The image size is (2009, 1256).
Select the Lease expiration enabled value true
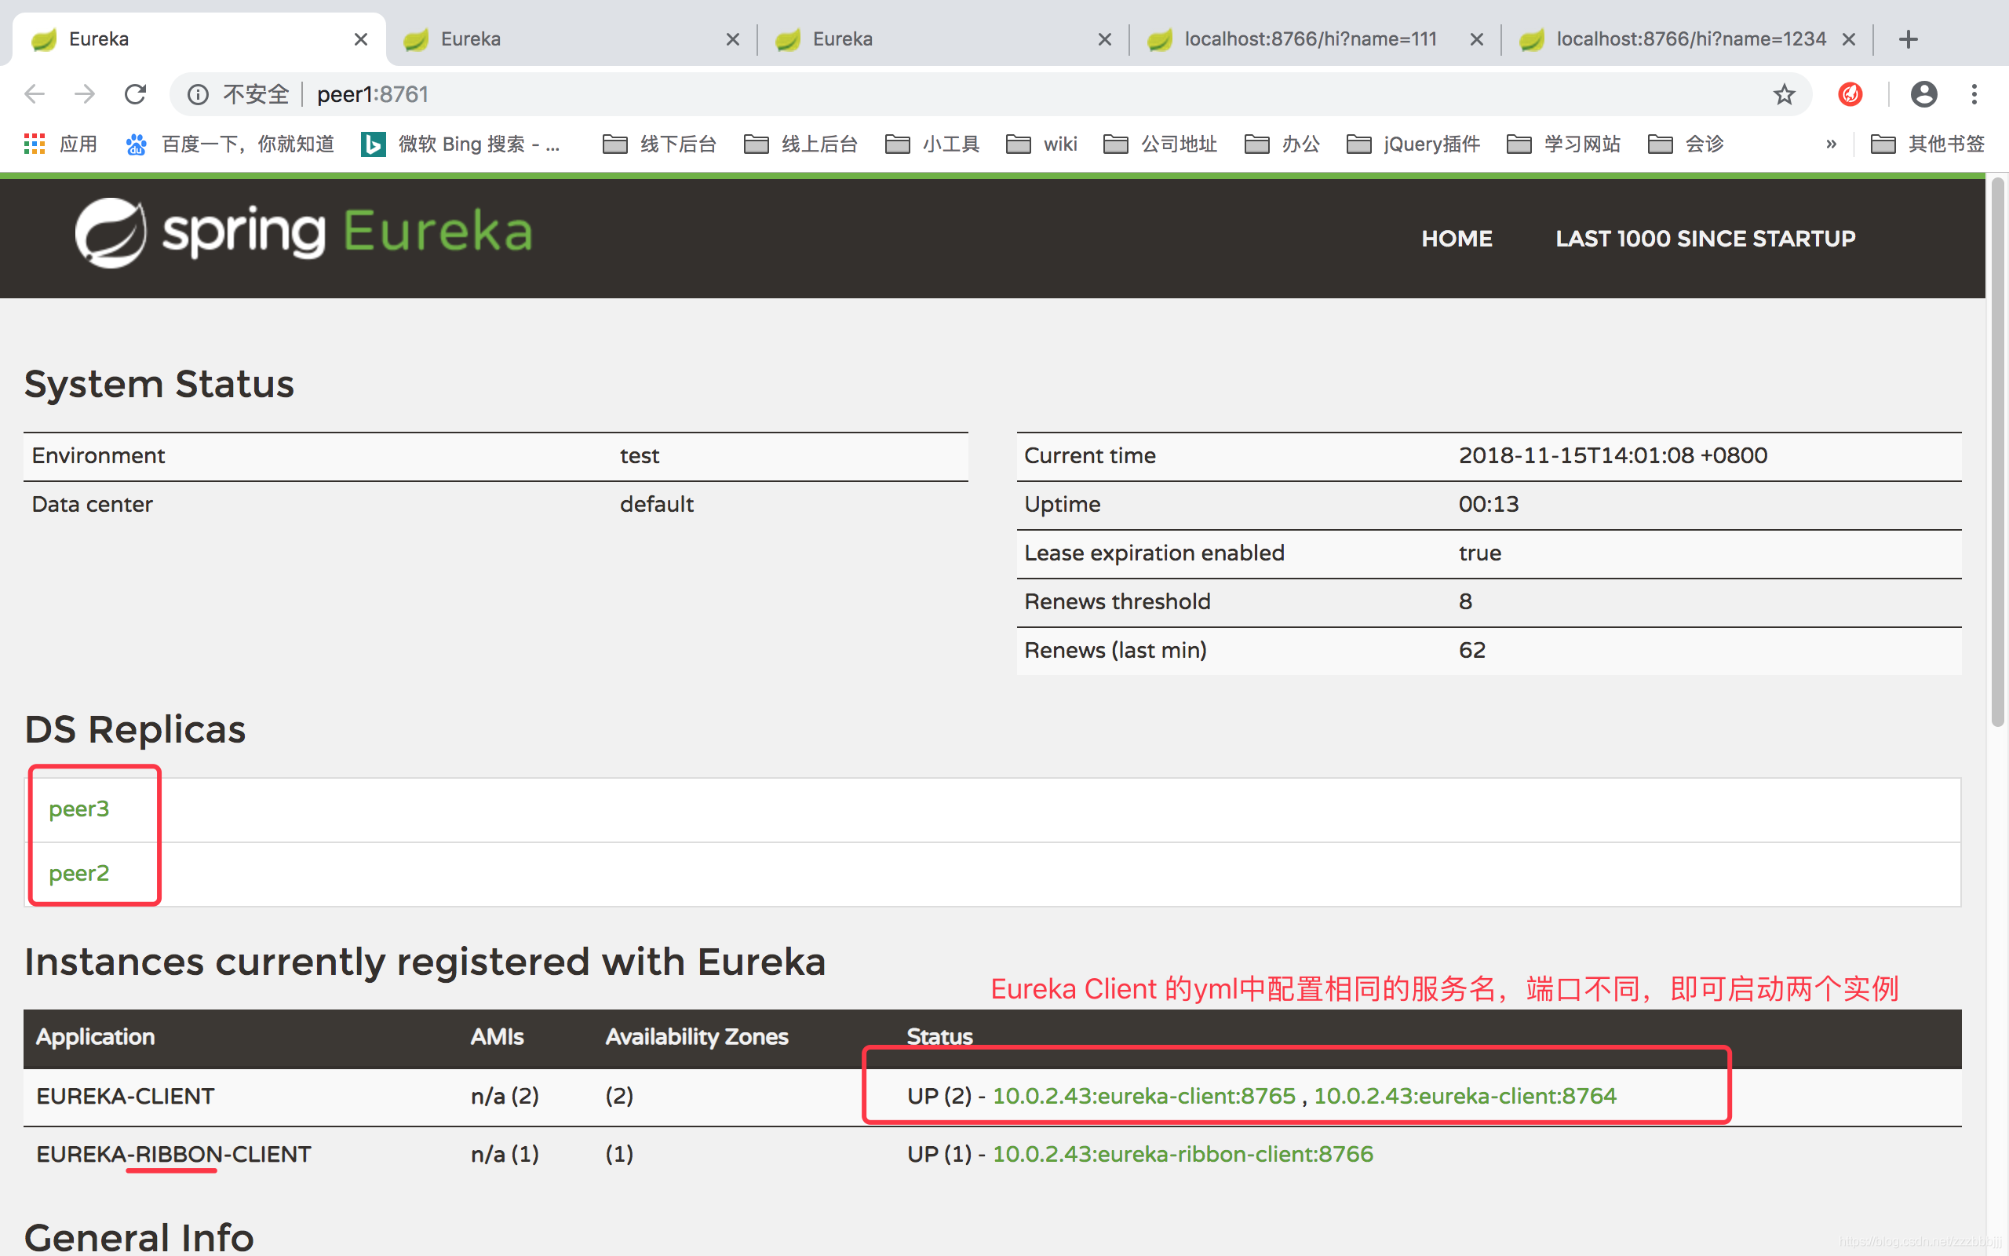[x=1480, y=553]
